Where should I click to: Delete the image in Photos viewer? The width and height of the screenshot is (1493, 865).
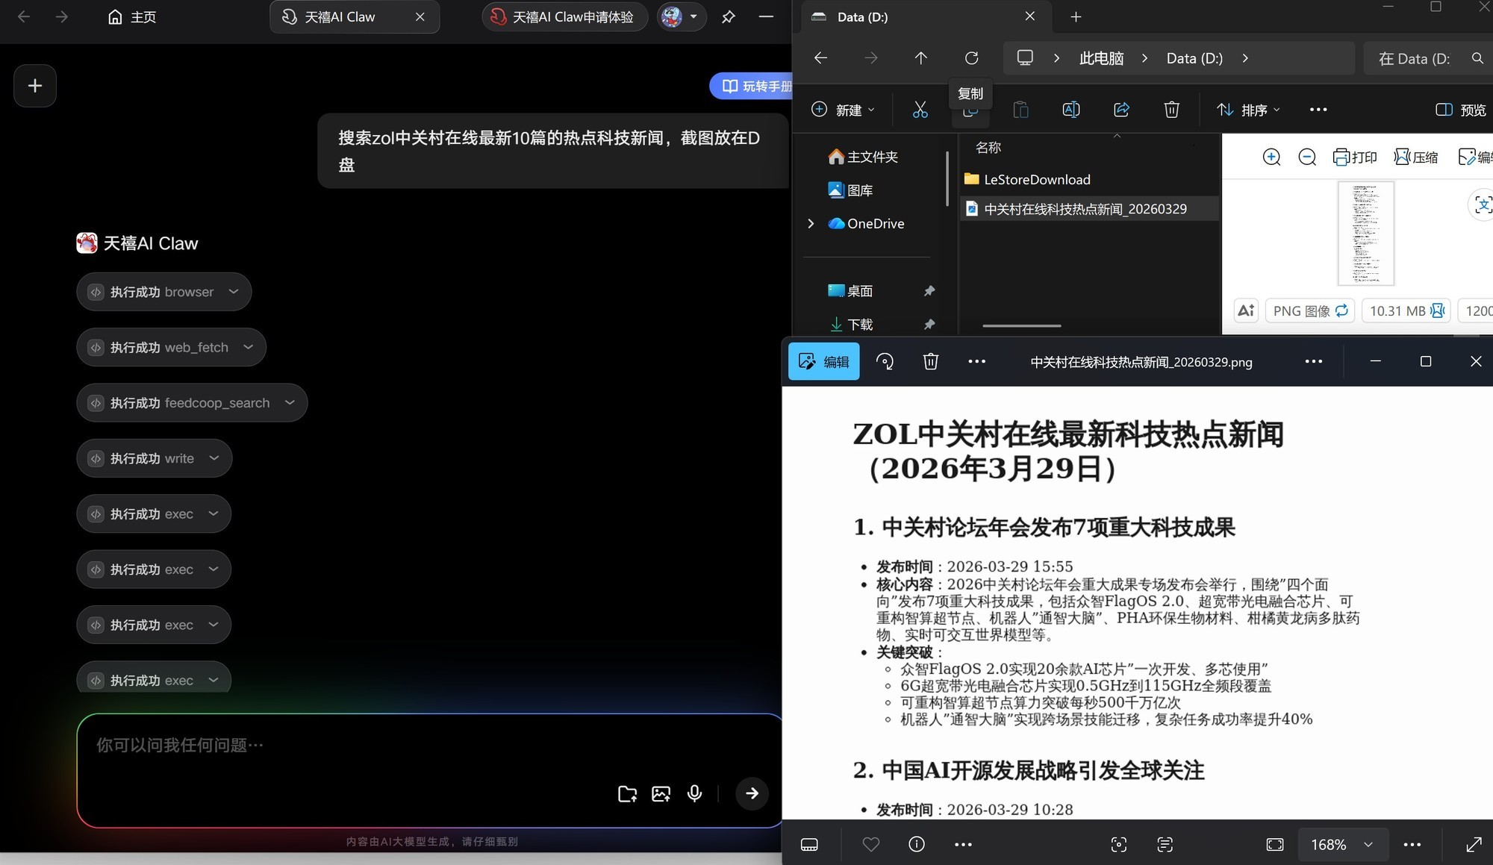click(930, 362)
